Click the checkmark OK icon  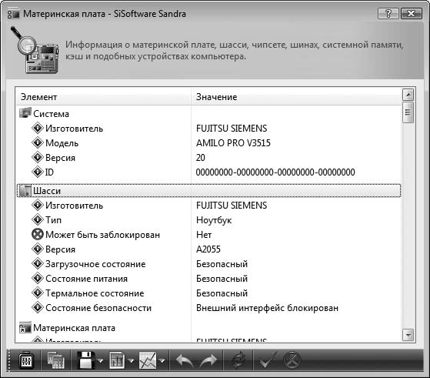coord(268,360)
